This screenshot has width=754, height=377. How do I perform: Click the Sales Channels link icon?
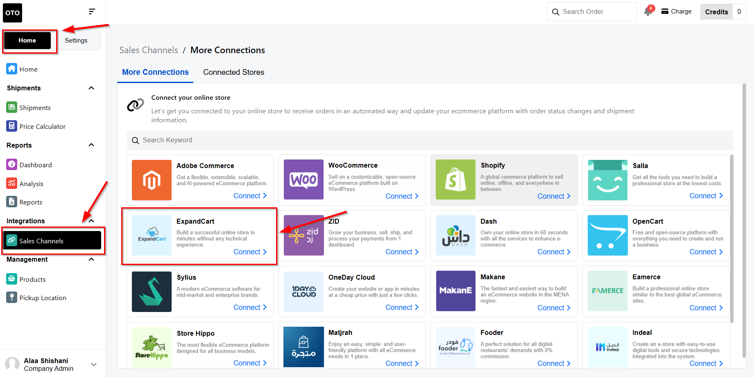coord(12,240)
